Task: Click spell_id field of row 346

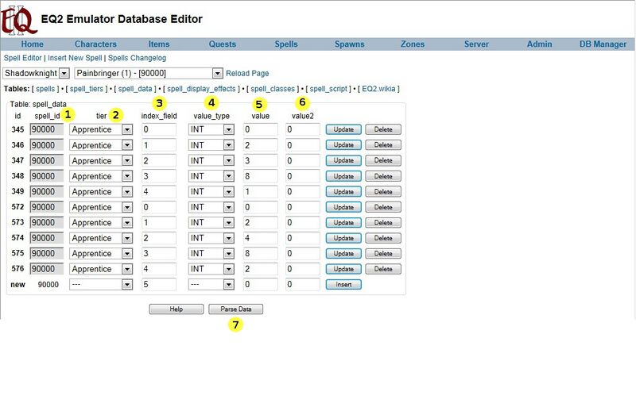Action: pyautogui.click(x=47, y=145)
